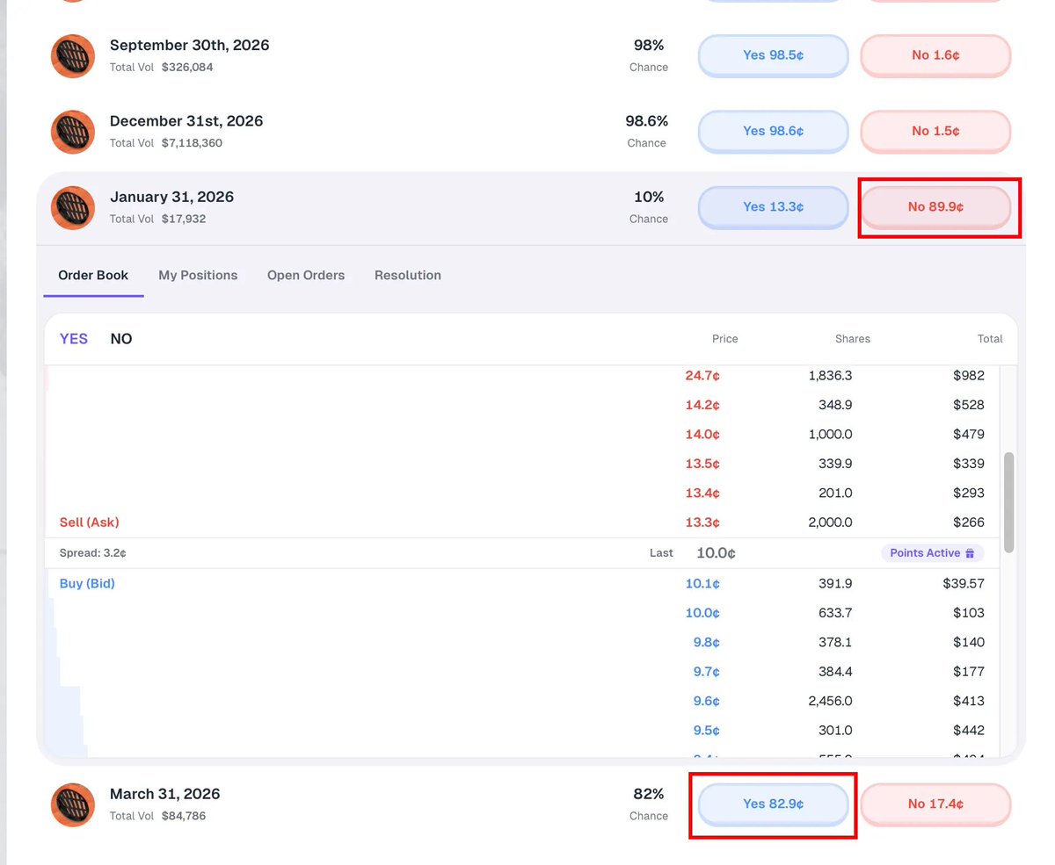Click the January 31, 2026 market icon
Image resolution: width=1055 pixels, height=865 pixels.
click(73, 208)
